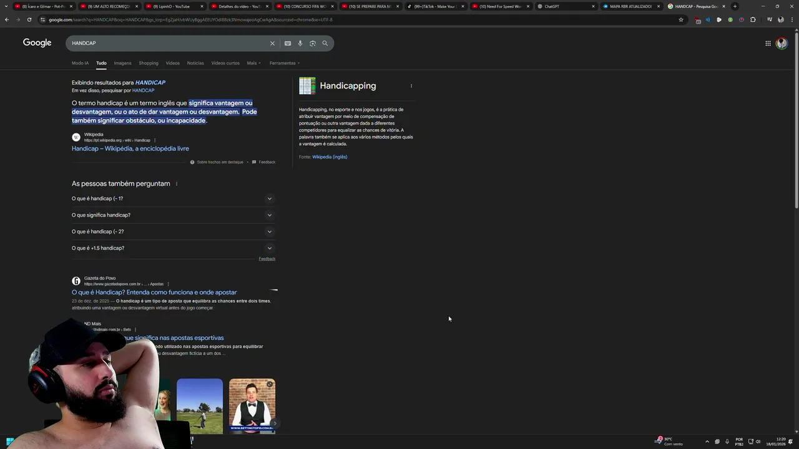Open the "Ferramentas" dropdown
This screenshot has width=799, height=449.
coord(285,63)
